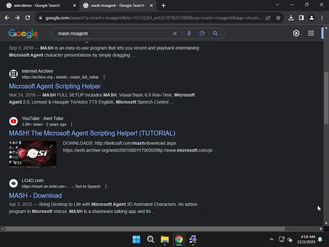Image resolution: width=329 pixels, height=247 pixels.
Task: Click scroll down arrow of vertical scrollbar
Action: point(326,223)
